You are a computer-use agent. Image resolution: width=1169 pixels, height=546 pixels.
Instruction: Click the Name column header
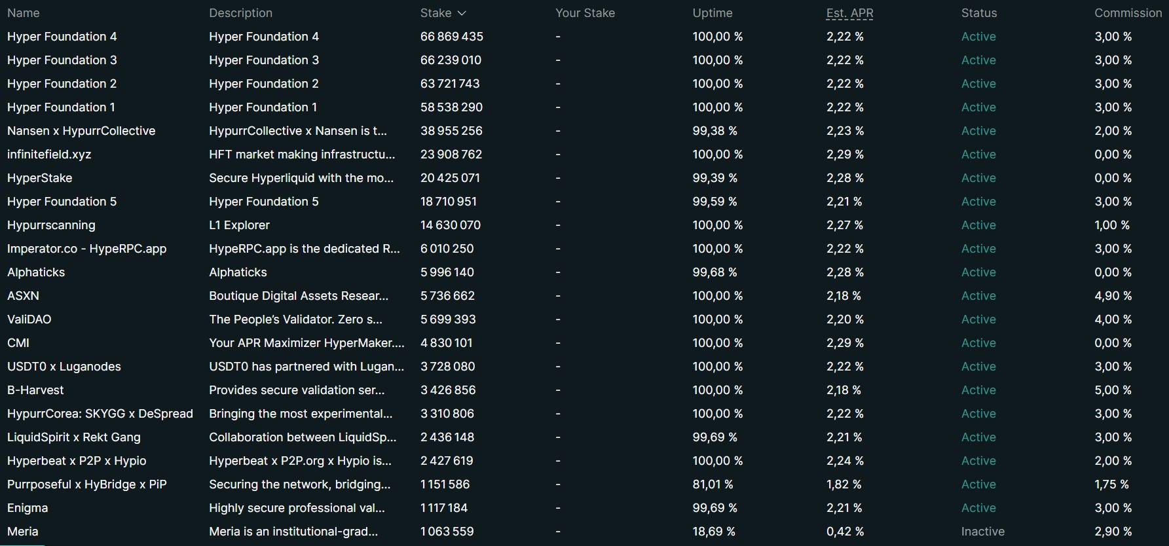(x=23, y=12)
